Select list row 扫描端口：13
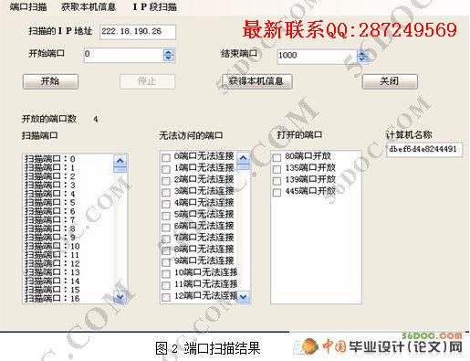Screen dimensions: 470x361 68,272
